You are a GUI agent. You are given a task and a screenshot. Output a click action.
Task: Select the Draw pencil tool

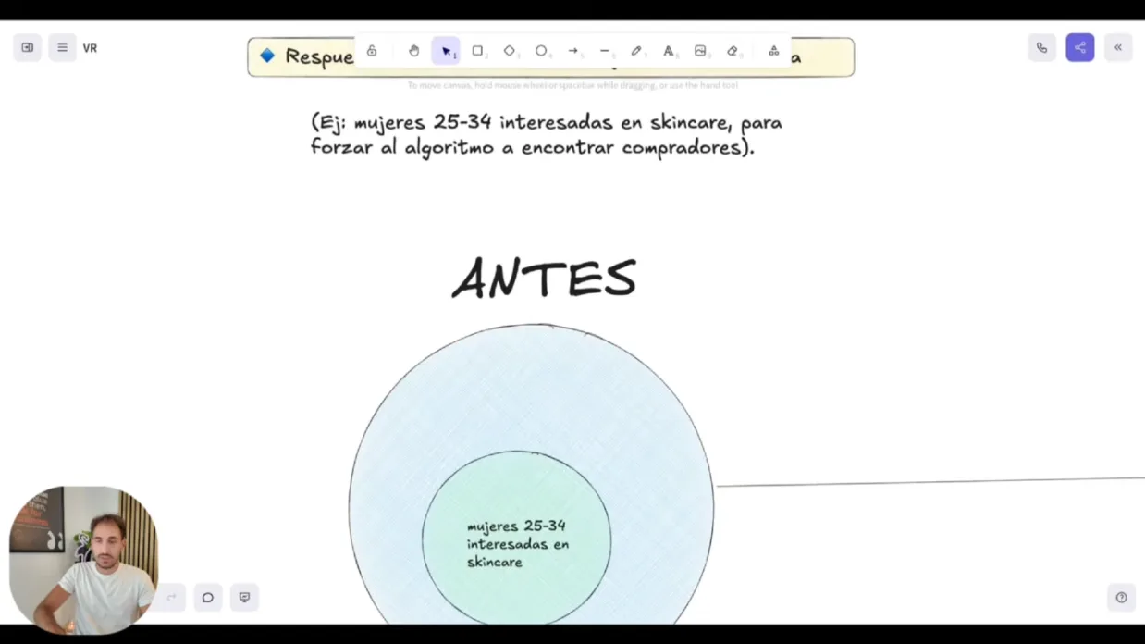coord(636,51)
